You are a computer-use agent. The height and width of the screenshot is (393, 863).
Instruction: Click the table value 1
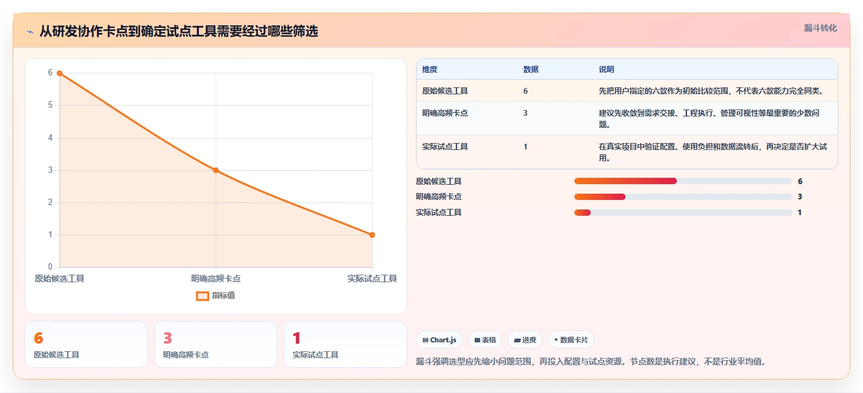526,147
